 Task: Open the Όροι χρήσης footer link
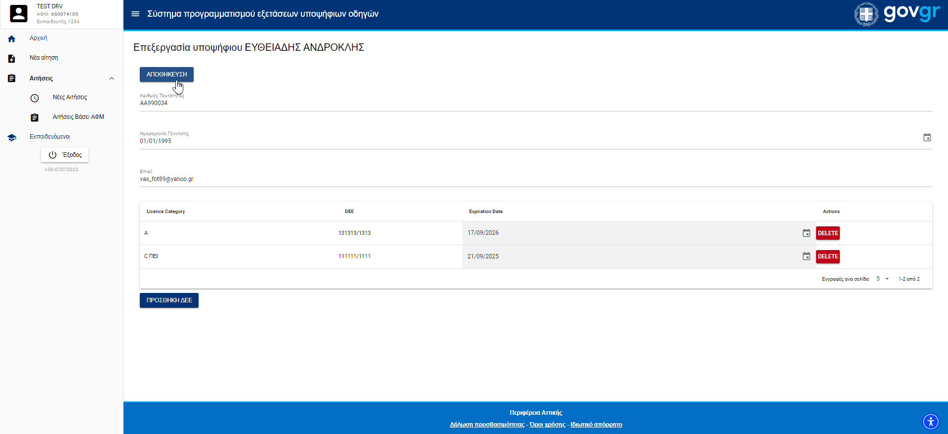click(547, 425)
